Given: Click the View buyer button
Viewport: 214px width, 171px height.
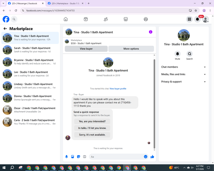Looking at the screenshot, I should 86,49.
